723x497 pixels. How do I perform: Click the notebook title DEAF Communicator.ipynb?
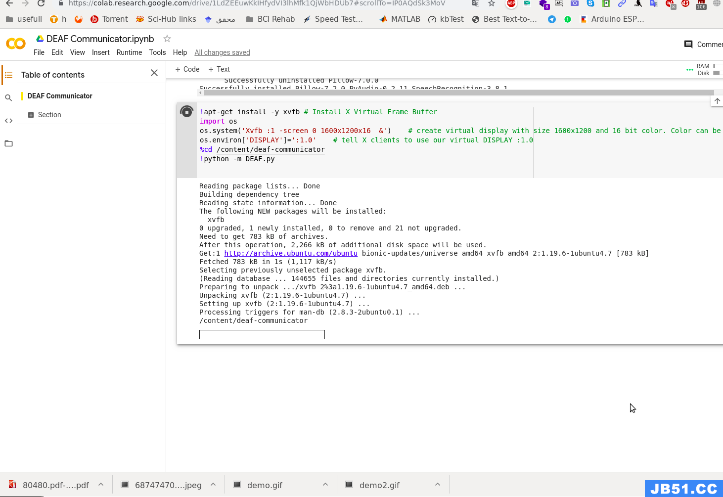pyautogui.click(x=100, y=39)
